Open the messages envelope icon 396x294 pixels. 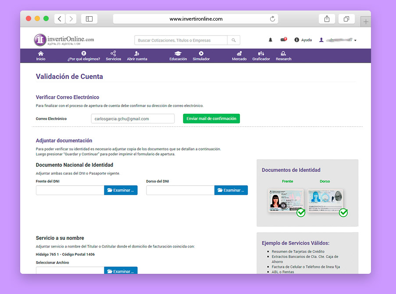coord(283,40)
